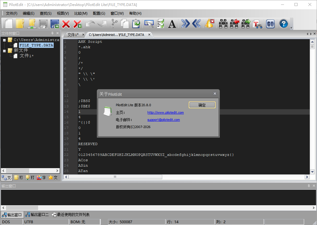Open the 比较(M) menu
317x225 pixels.
click(x=81, y=13)
